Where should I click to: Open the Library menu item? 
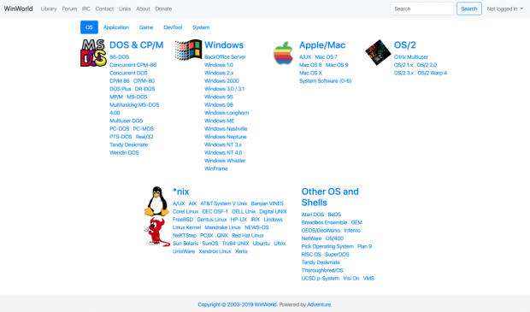tap(49, 9)
